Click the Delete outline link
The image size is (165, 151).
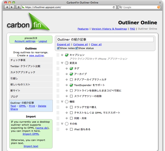click(42, 106)
